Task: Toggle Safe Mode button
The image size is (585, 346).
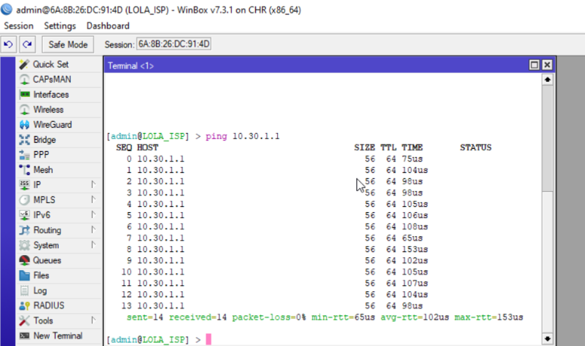Action: pyautogui.click(x=69, y=44)
